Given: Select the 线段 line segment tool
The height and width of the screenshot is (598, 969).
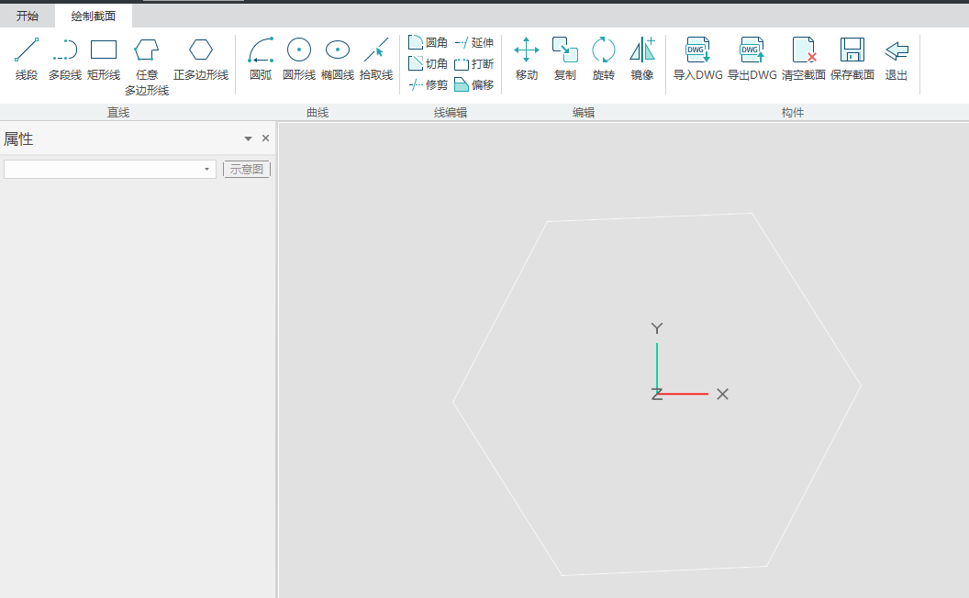Looking at the screenshot, I should coord(27,59).
